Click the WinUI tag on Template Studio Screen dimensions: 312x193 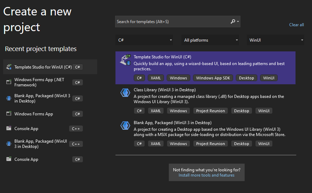268,78
